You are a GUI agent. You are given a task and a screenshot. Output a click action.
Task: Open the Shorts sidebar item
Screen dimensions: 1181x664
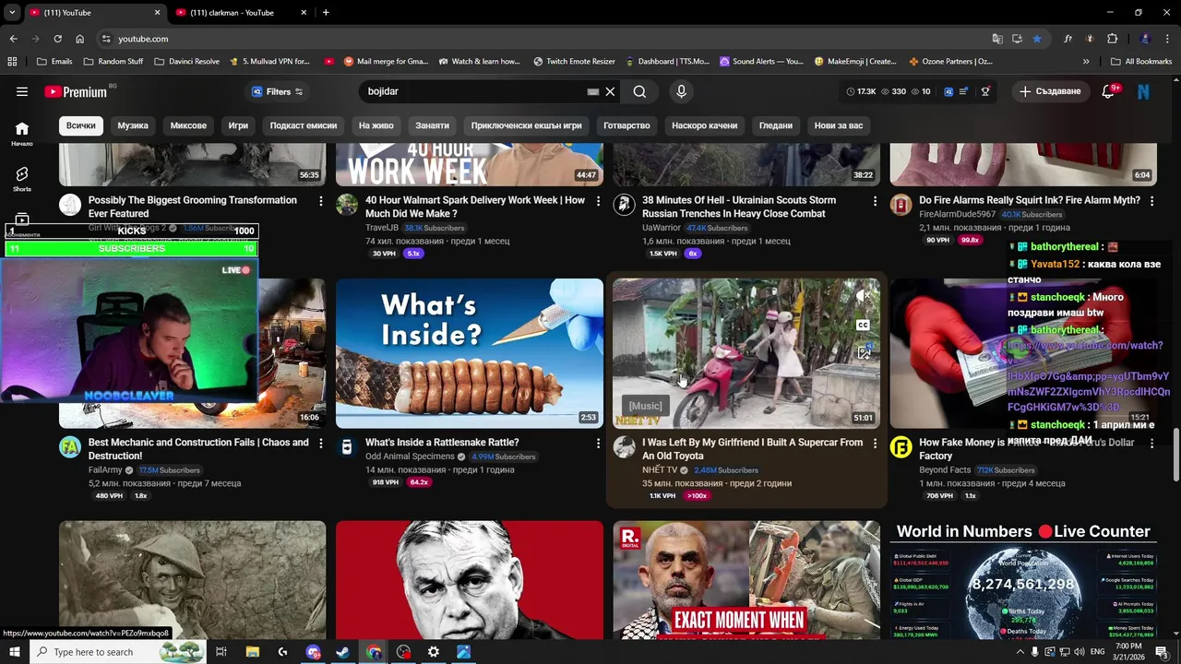click(x=22, y=179)
